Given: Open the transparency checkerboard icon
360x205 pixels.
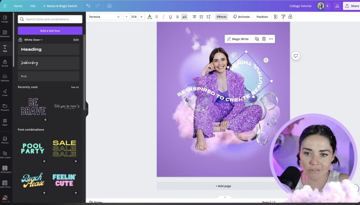Looking at the screenshot, I should (x=276, y=17).
